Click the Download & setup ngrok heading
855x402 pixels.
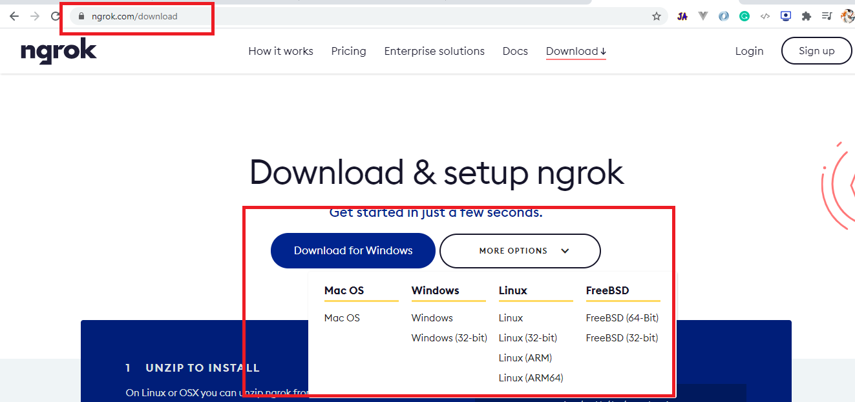coord(437,172)
